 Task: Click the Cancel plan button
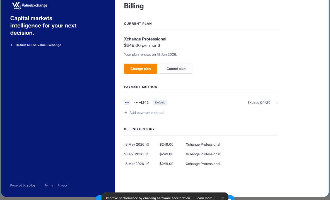point(176,69)
